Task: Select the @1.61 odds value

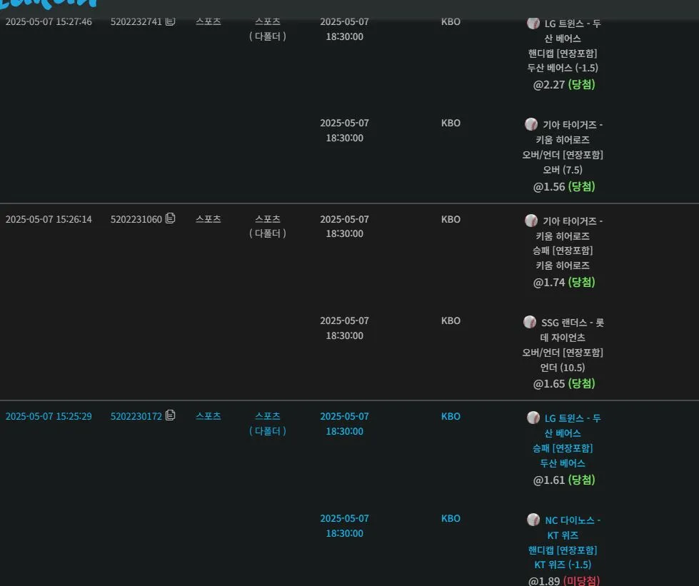Action: [549, 480]
